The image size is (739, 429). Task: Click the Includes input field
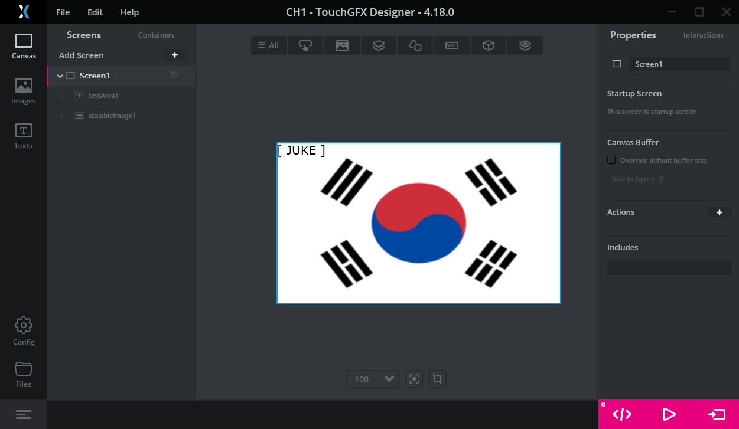(669, 268)
